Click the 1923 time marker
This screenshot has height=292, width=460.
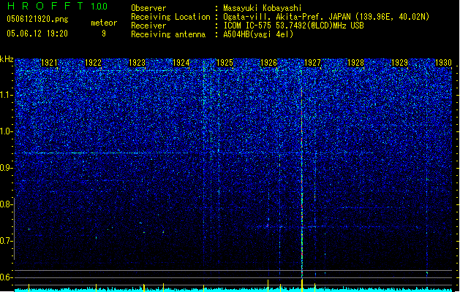coord(137,63)
